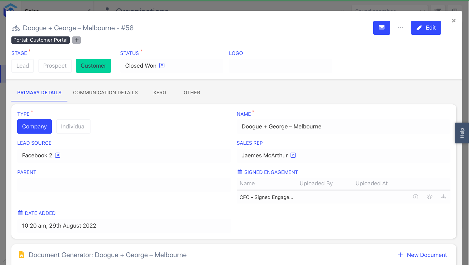The height and width of the screenshot is (265, 469).
Task: Click the Document Generator file icon
Action: (x=21, y=255)
